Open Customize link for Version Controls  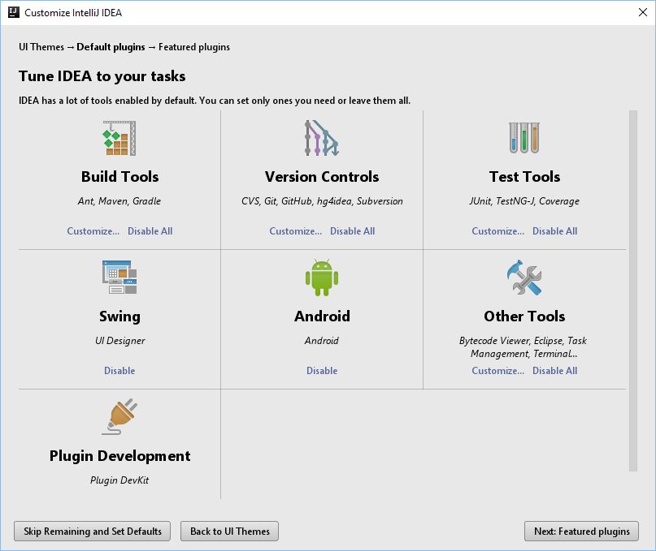coord(295,231)
